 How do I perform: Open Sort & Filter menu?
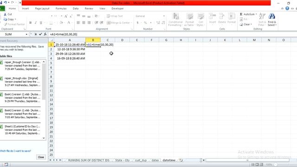(262, 19)
